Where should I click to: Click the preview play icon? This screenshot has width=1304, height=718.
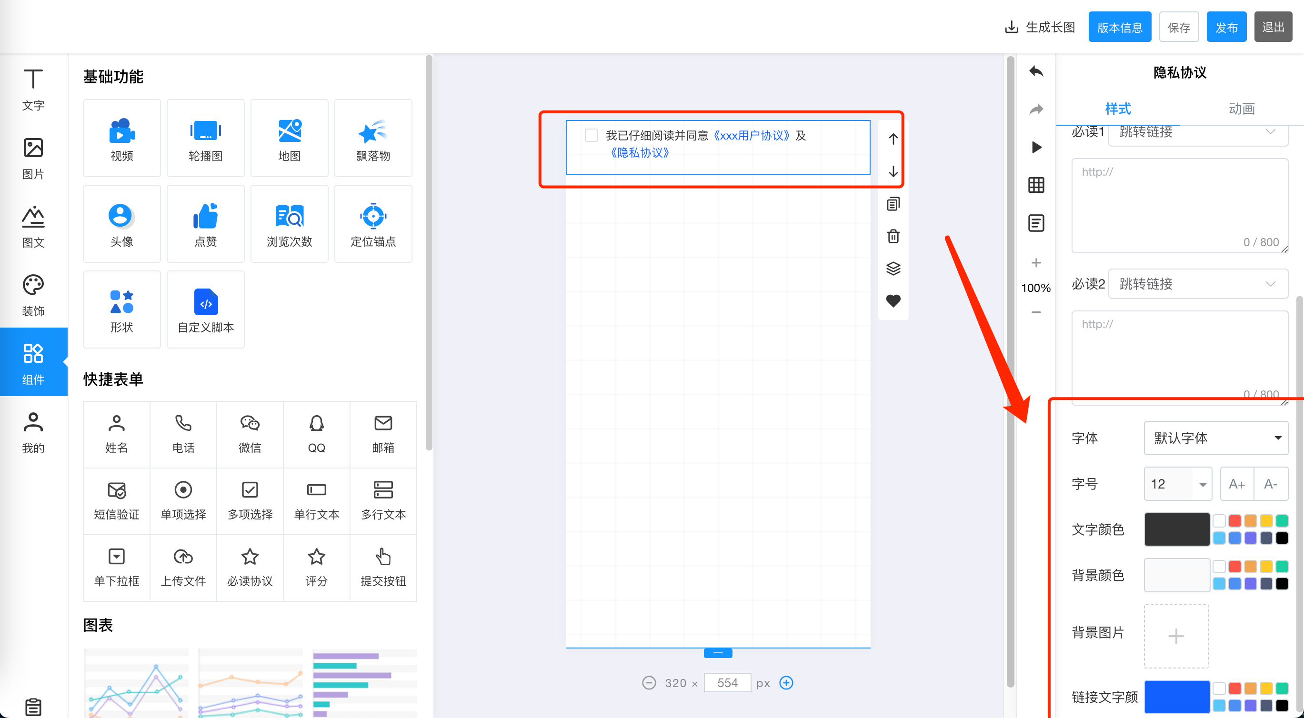coord(1036,147)
